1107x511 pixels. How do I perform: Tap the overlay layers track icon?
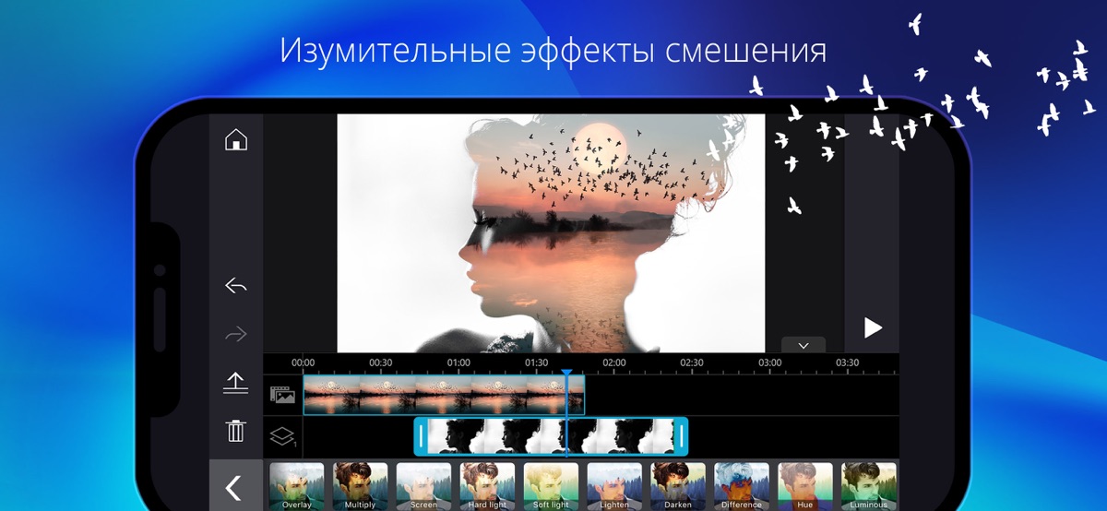pyautogui.click(x=282, y=437)
